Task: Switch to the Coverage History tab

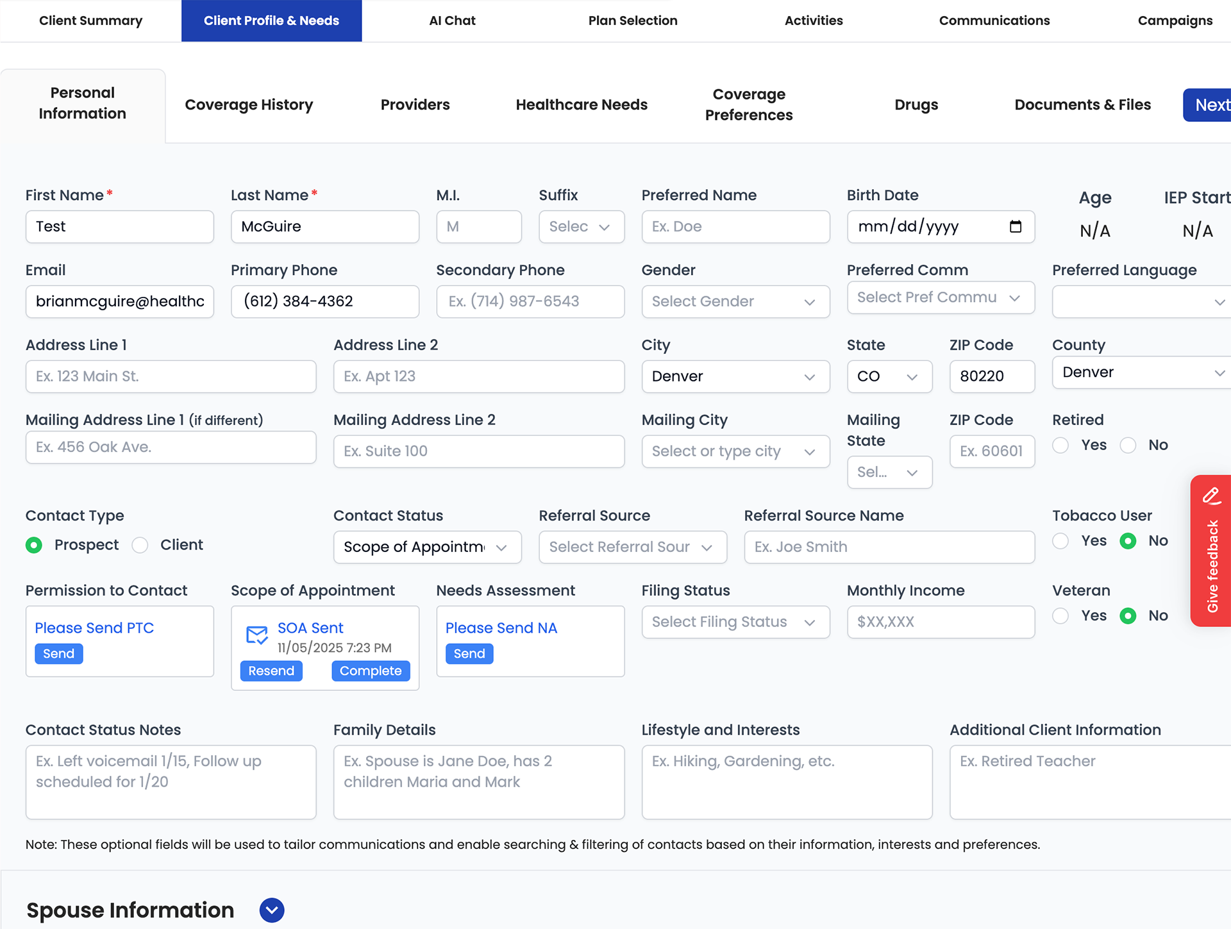Action: [249, 105]
